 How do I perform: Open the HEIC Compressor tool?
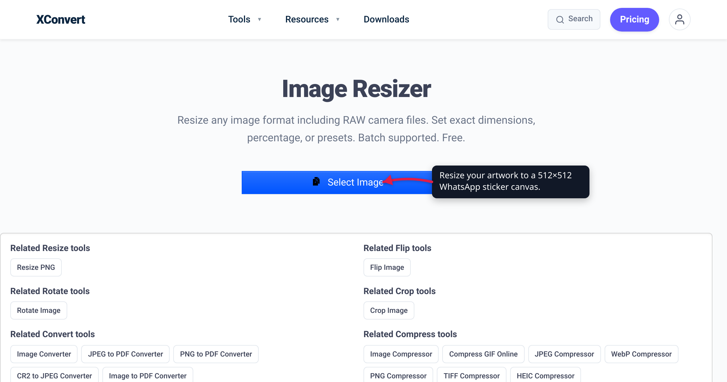(x=546, y=375)
